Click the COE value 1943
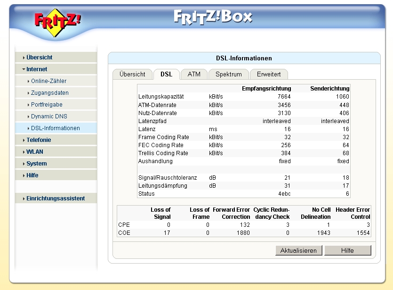This screenshot has width=393, height=290. pos(323,233)
